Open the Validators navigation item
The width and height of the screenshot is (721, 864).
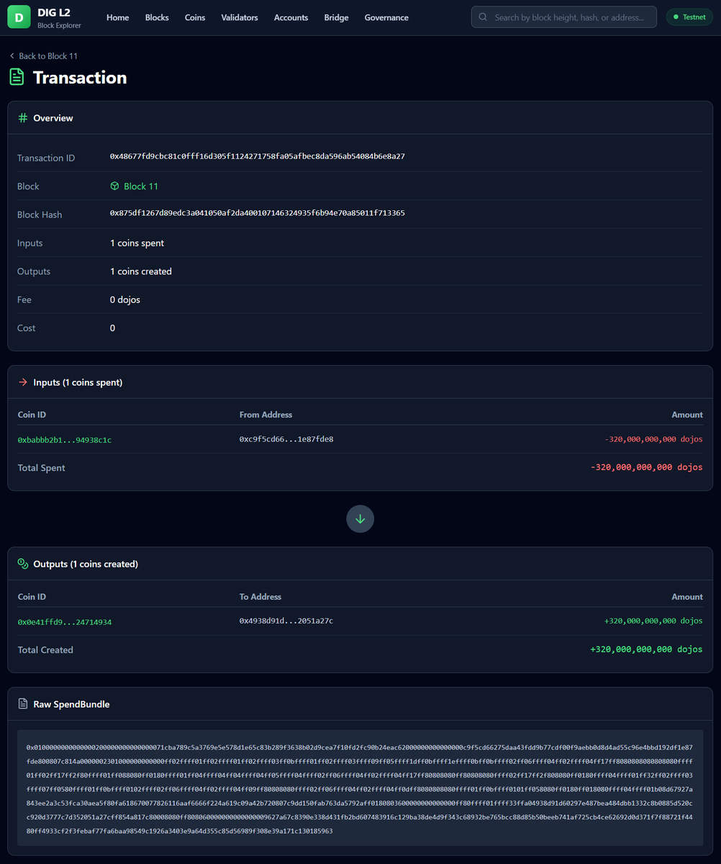pyautogui.click(x=240, y=17)
